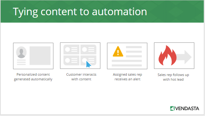Image resolution: width=205 pixels, height=116 pixels.
Task: Click the Vendasta logo
Action: (x=184, y=109)
